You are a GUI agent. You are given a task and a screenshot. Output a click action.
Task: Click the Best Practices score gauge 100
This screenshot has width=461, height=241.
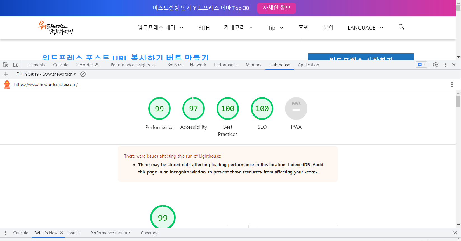228,108
